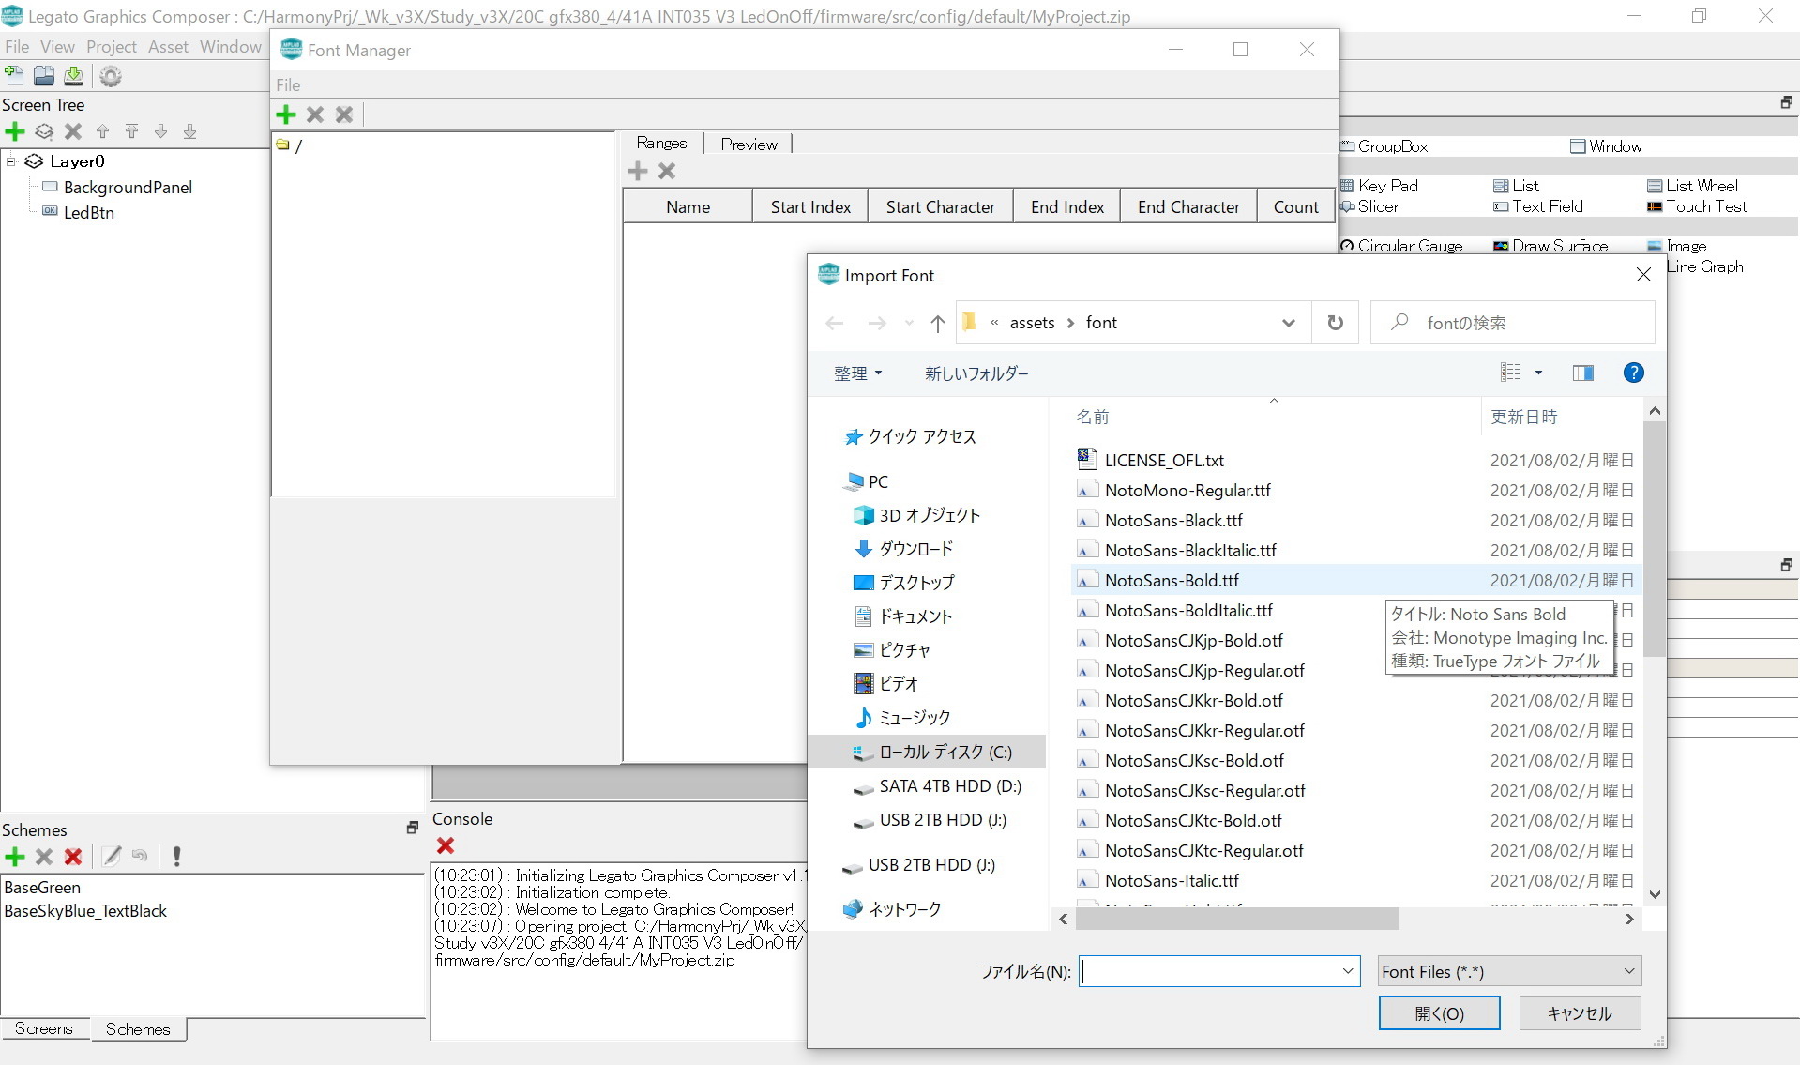Image resolution: width=1800 pixels, height=1065 pixels.
Task: Switch to the Preview tab
Action: point(749,144)
